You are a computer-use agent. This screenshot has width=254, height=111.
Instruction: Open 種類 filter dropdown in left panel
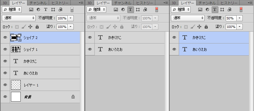[x=12, y=10]
